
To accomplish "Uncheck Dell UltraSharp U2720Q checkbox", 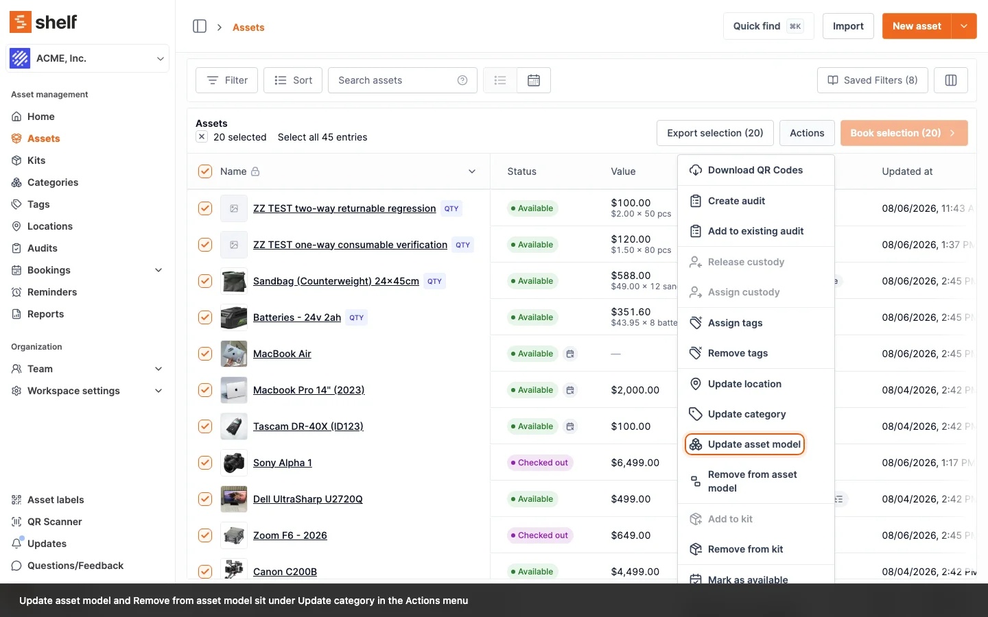I will [205, 499].
